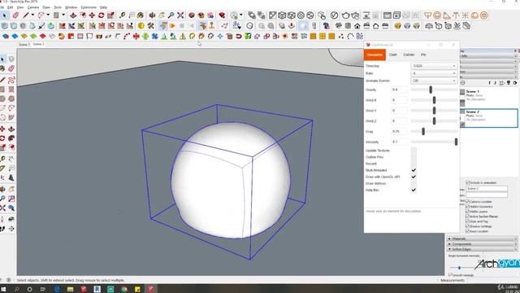Click the Viscosity slider handle
This screenshot has width=520, height=293.
[x=456, y=142]
